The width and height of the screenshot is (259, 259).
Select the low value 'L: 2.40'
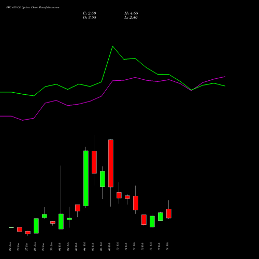point(131,18)
